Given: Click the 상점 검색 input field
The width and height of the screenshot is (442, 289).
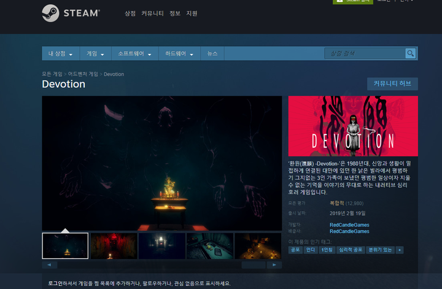Looking at the screenshot, I should [363, 53].
